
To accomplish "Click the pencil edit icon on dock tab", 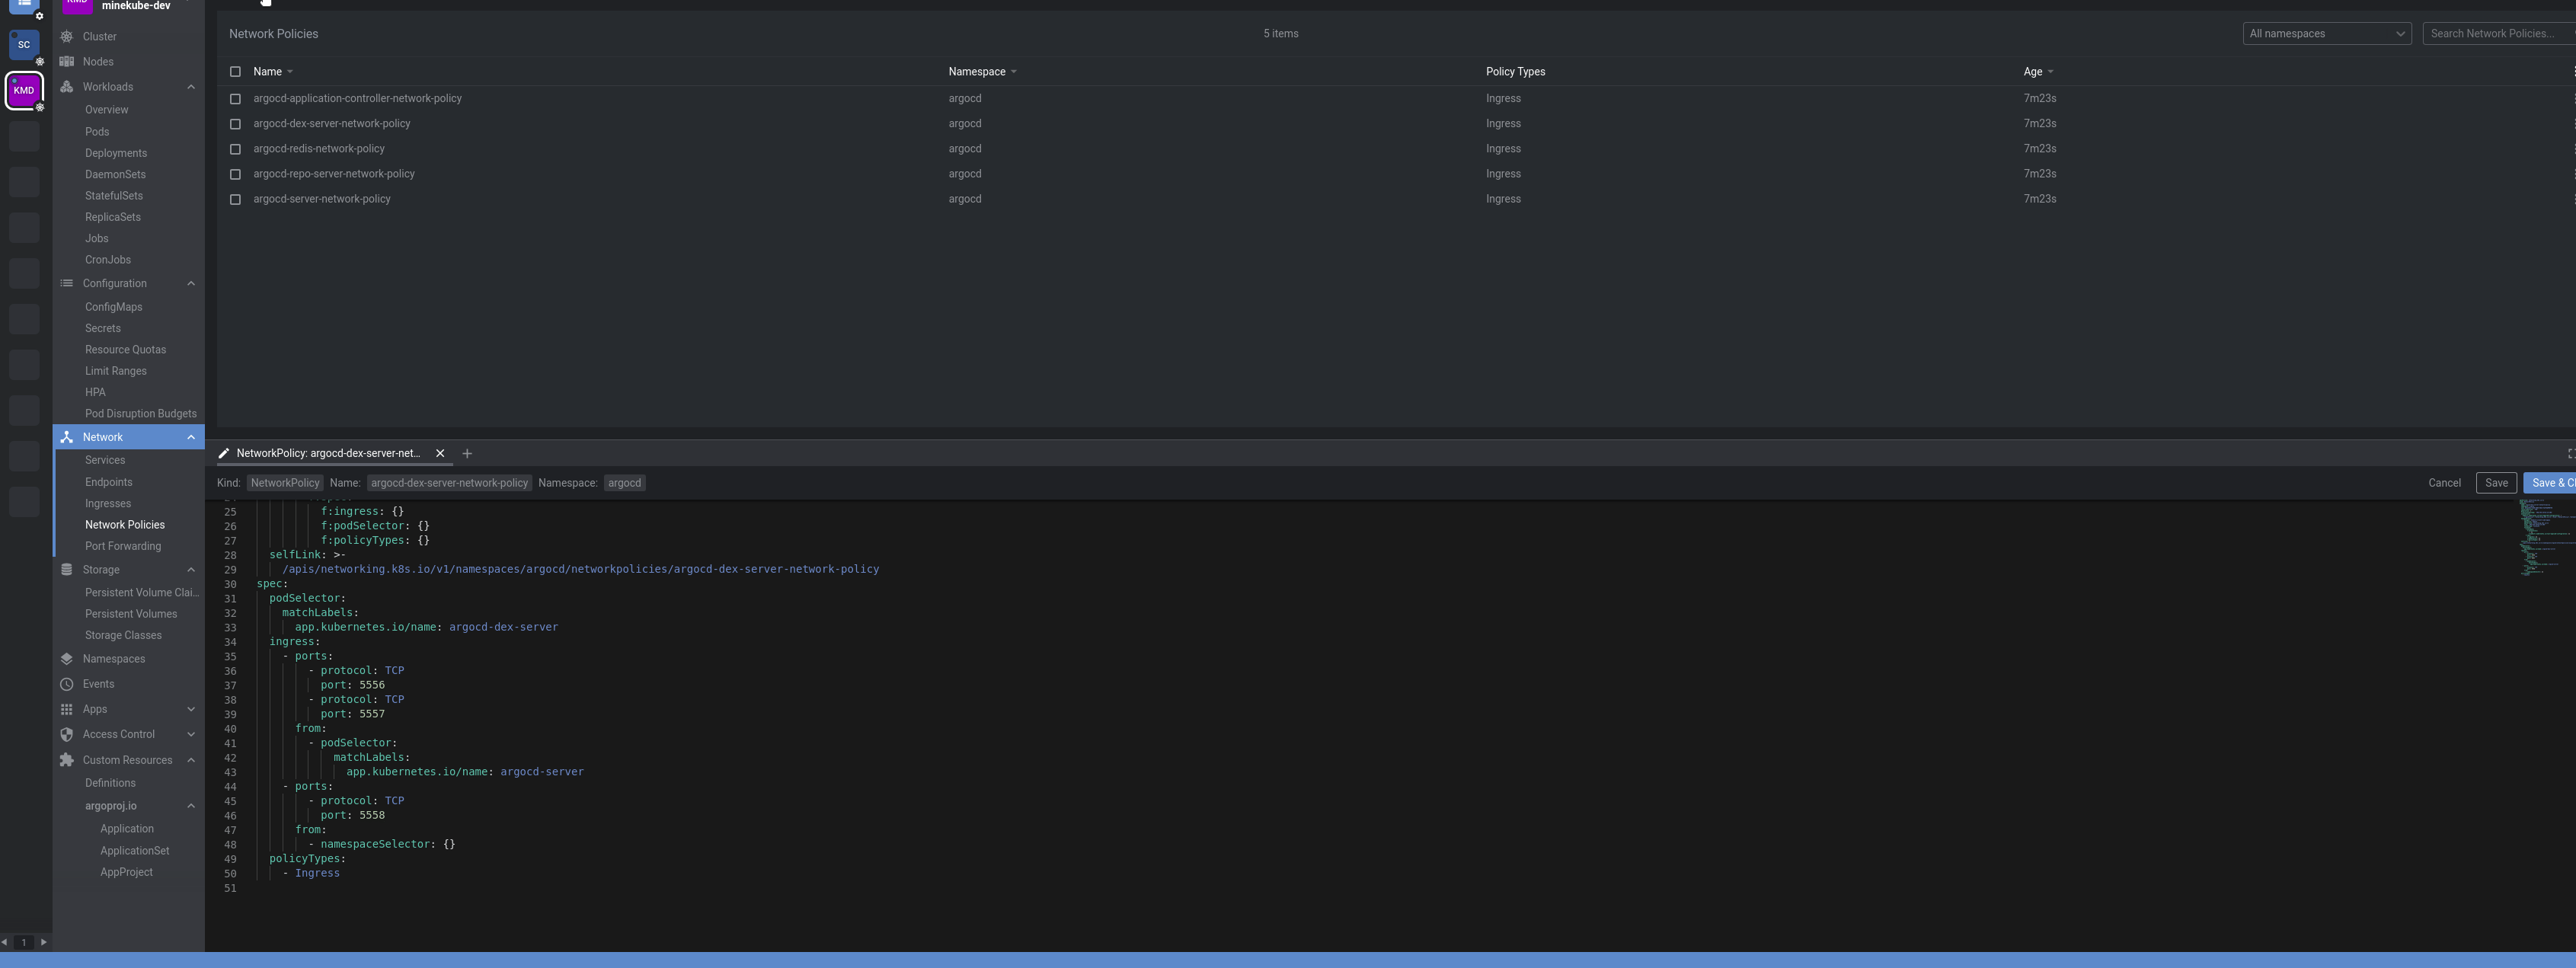I will [224, 453].
